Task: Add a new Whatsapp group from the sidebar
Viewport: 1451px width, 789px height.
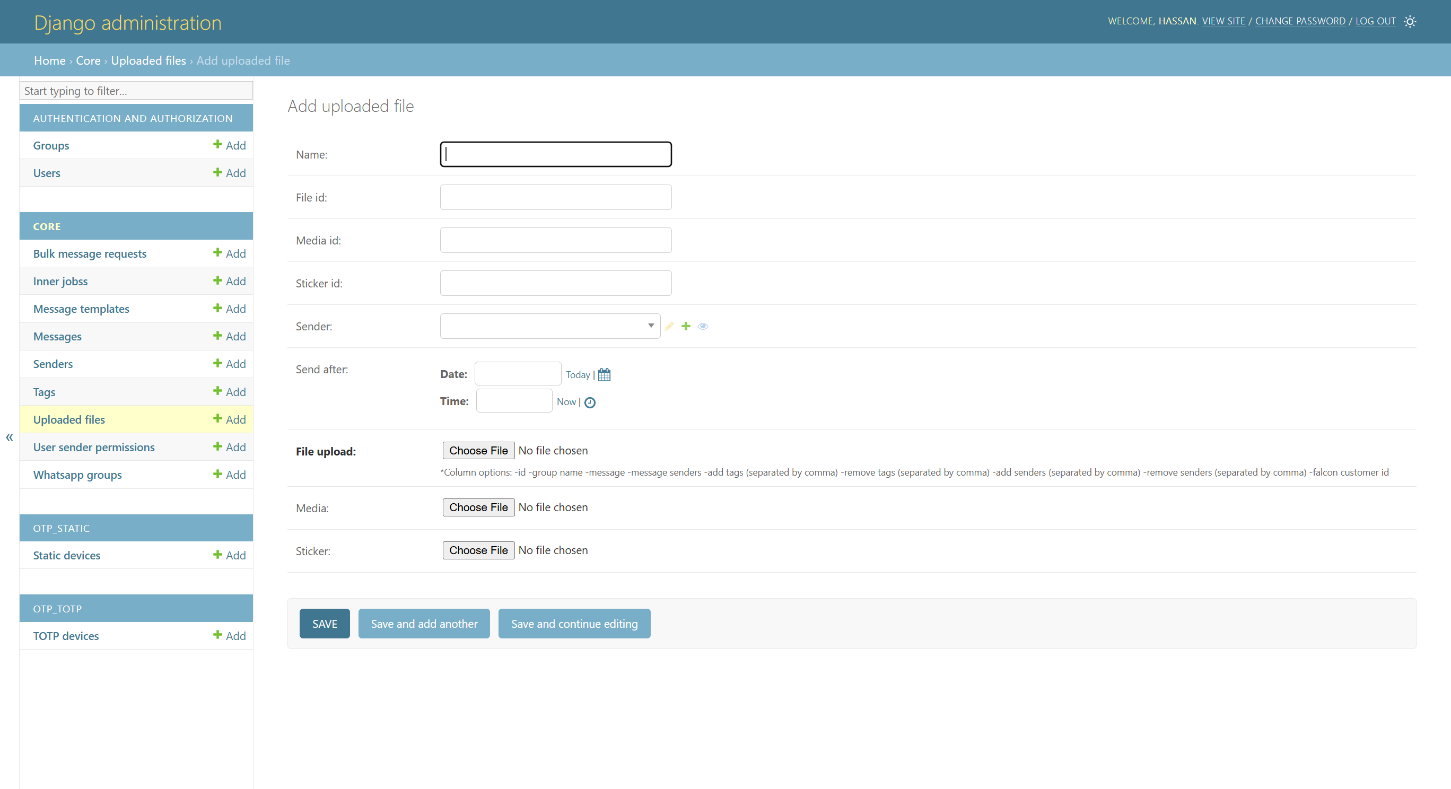Action: pyautogui.click(x=229, y=474)
